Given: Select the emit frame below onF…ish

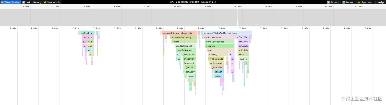Looking at the screenshot, I should point(244,55).
